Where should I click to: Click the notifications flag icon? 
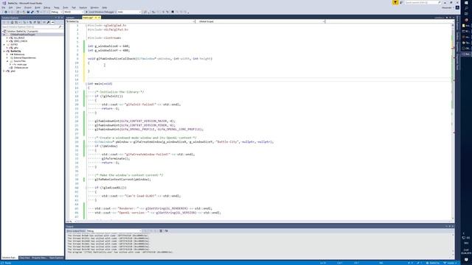click(x=395, y=2)
